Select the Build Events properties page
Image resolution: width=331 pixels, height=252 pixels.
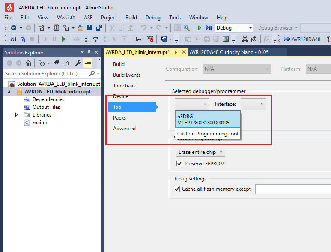(x=127, y=75)
